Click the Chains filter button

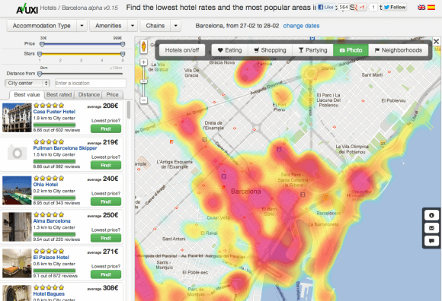tap(155, 26)
